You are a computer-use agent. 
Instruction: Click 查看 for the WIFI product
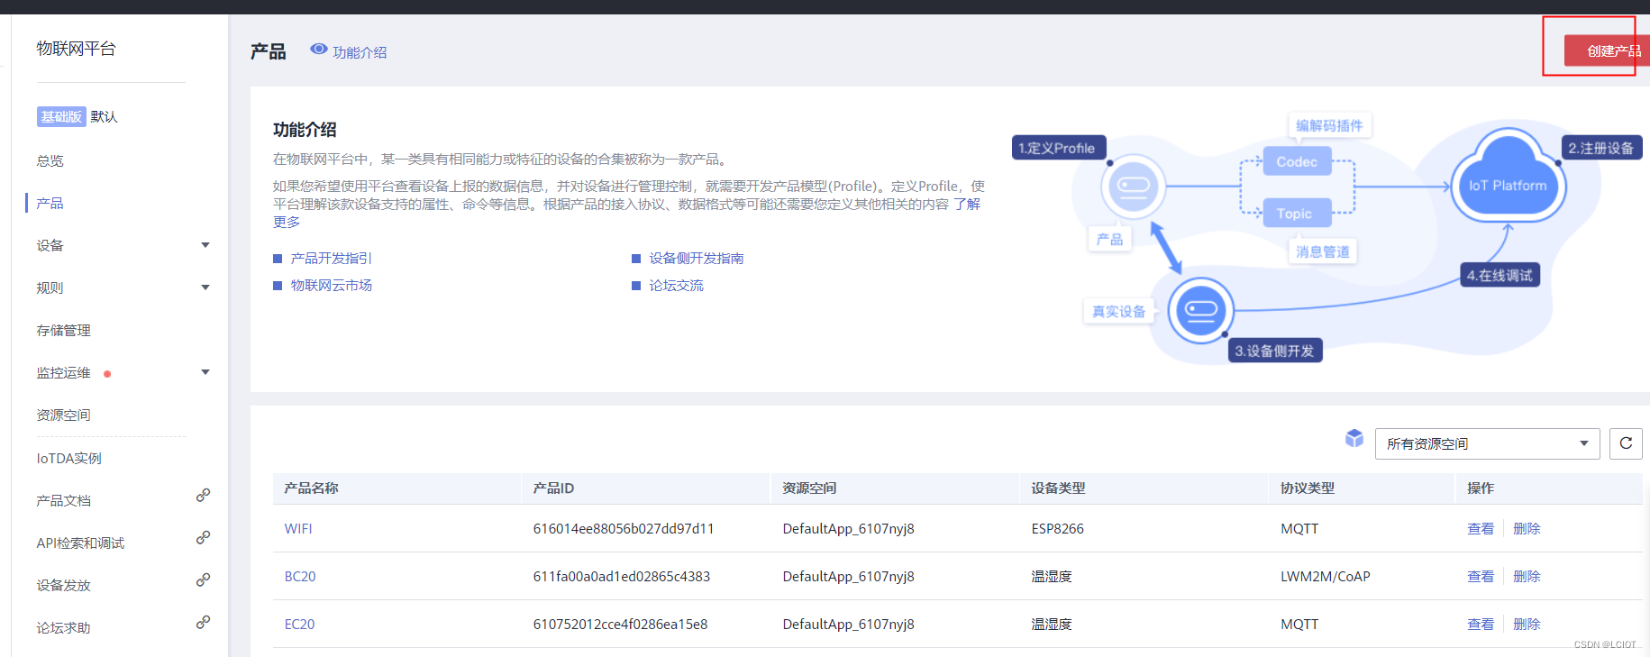[x=1481, y=528]
